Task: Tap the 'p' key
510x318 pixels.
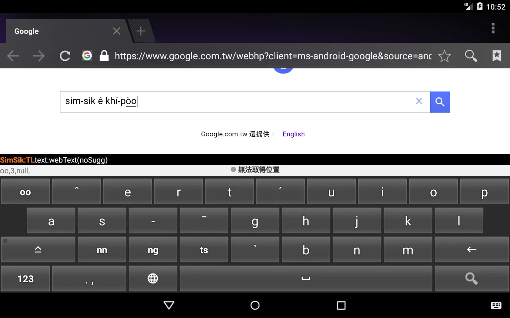Action: click(484, 192)
